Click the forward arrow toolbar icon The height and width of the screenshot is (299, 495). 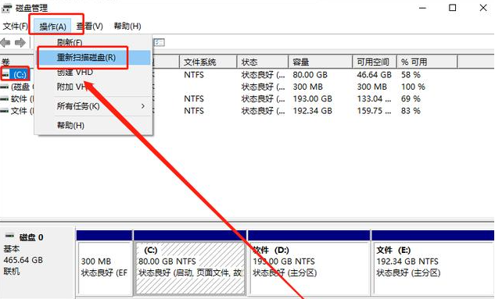[x=20, y=42]
